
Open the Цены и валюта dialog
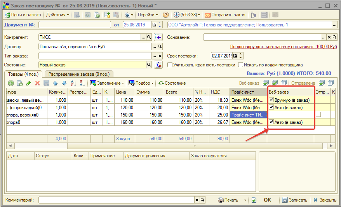(x=23, y=15)
